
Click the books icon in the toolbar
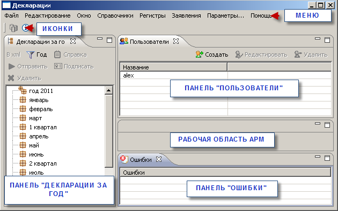pos(13,28)
